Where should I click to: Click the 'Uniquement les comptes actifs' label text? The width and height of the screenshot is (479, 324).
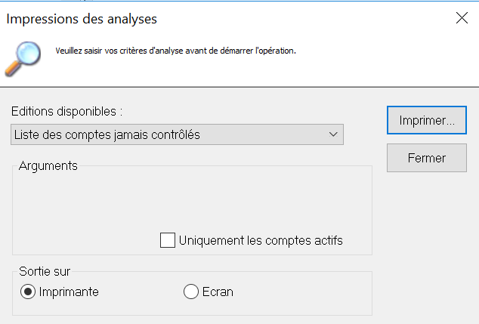click(261, 241)
